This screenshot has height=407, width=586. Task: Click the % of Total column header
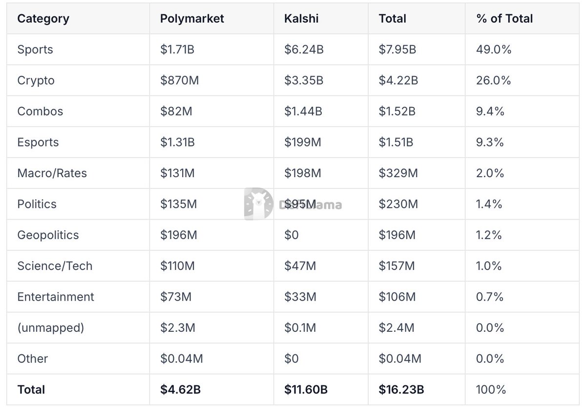(504, 19)
